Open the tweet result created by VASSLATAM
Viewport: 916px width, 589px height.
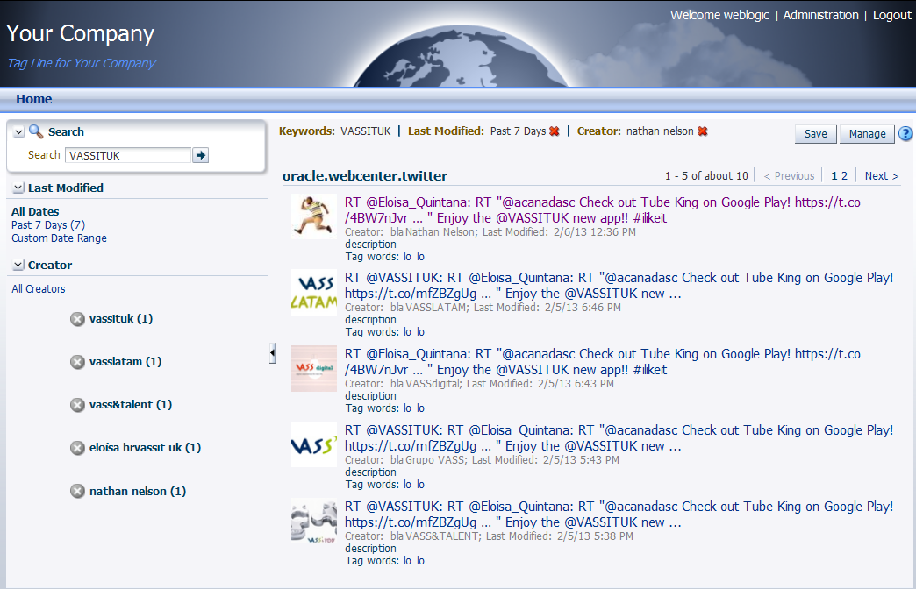[619, 286]
